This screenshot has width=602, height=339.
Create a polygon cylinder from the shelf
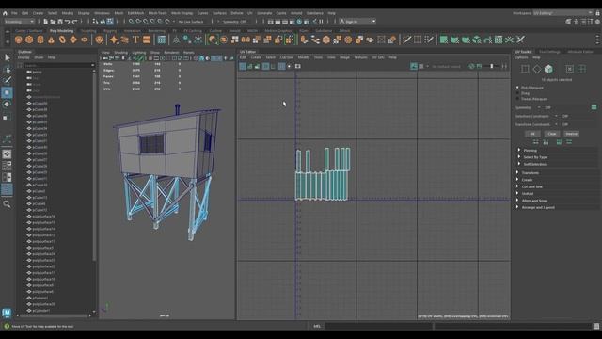40,40
